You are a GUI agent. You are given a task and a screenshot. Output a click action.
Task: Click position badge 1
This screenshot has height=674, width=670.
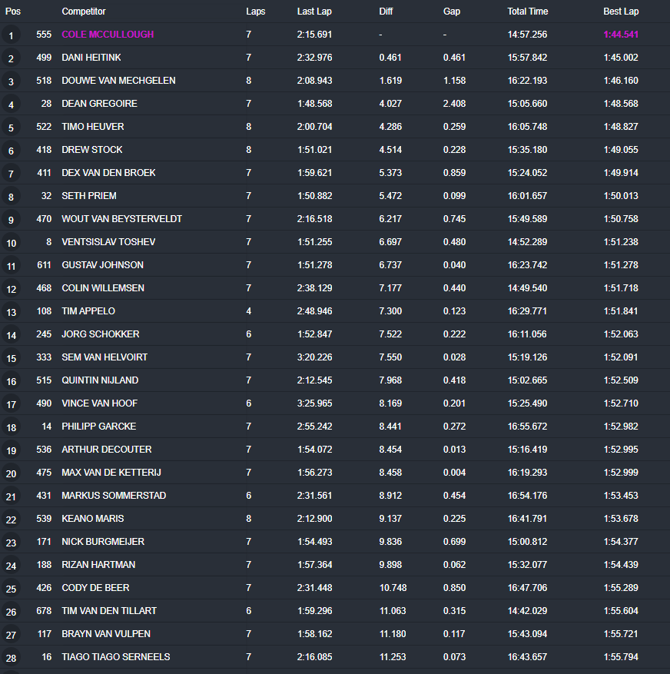[12, 35]
